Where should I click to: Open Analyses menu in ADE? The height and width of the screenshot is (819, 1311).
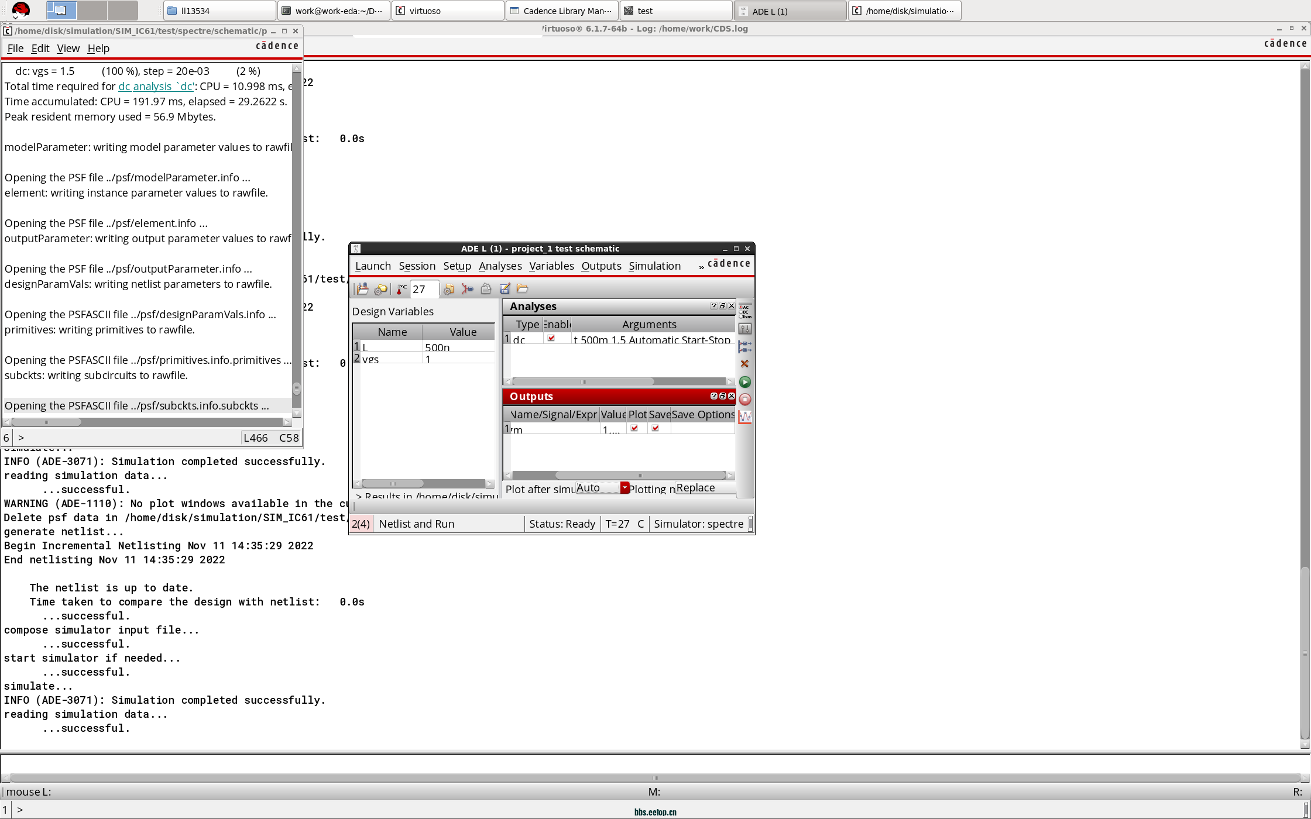point(500,266)
